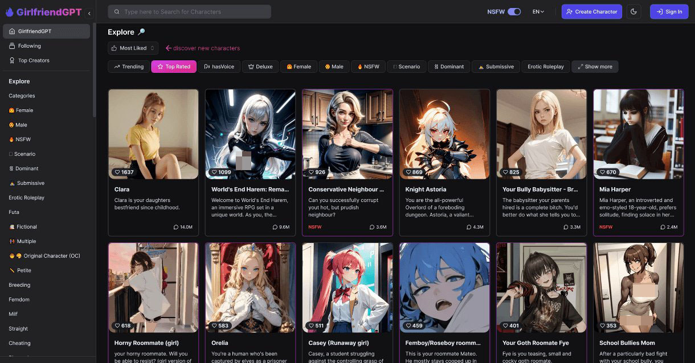The height and width of the screenshot is (363, 695).
Task: Click the Sign In button
Action: [669, 11]
